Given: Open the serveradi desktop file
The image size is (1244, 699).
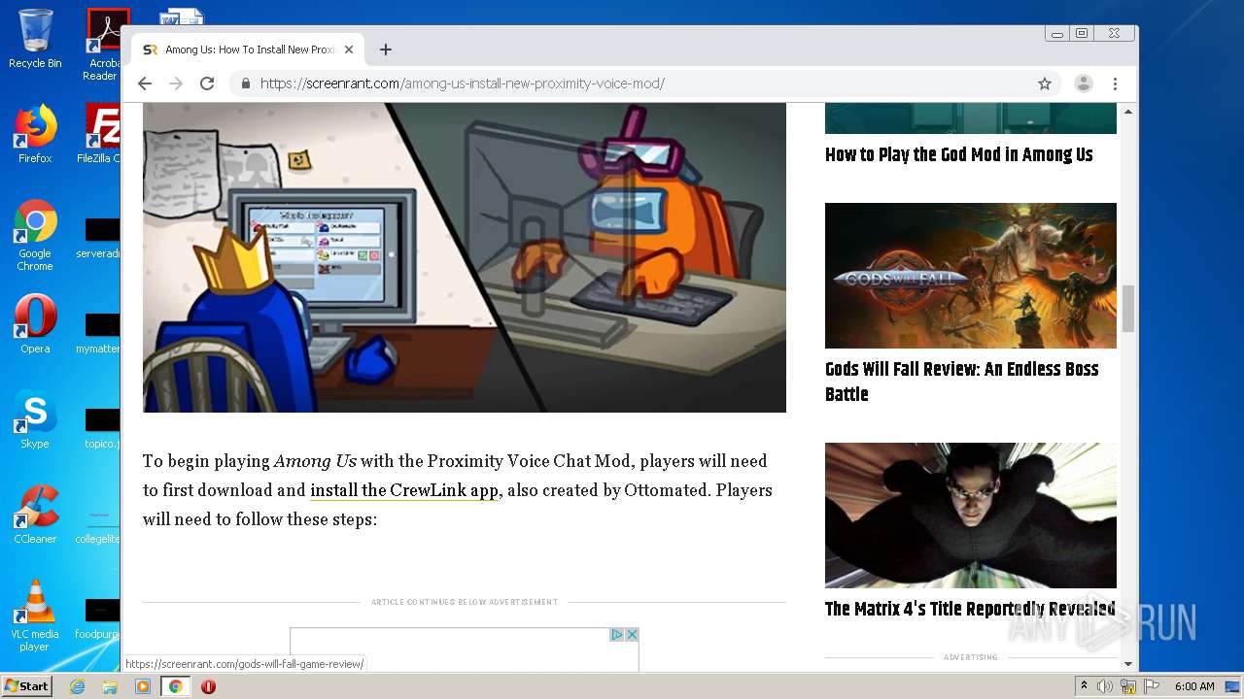Looking at the screenshot, I should pyautogui.click(x=99, y=236).
